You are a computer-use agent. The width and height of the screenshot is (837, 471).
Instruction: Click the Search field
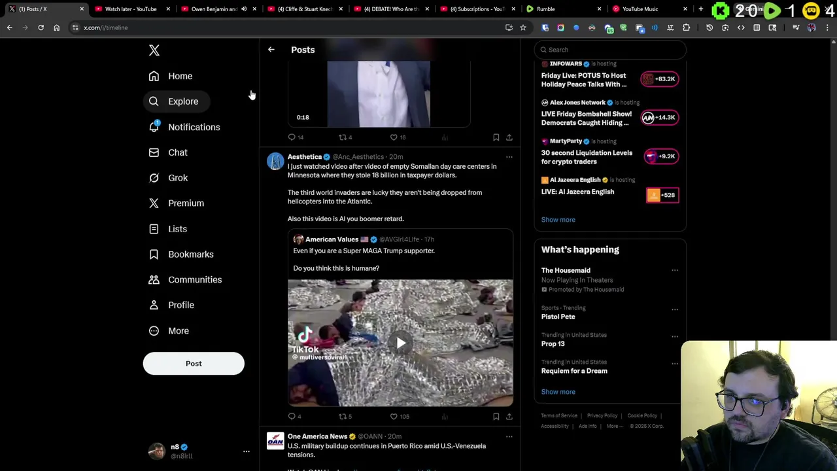609,50
